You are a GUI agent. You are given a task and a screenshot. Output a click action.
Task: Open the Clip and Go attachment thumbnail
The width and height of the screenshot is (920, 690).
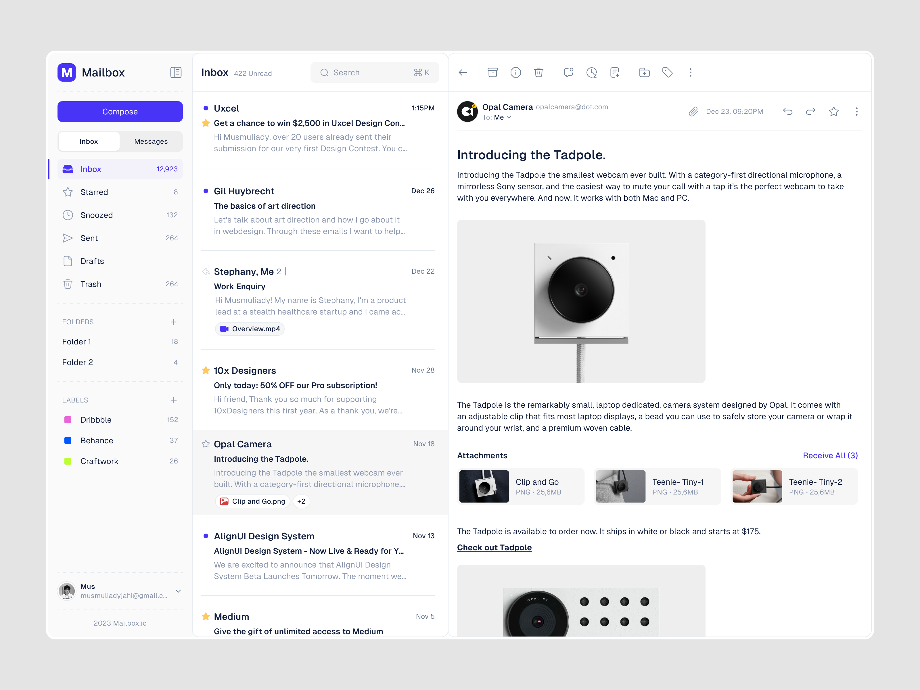[x=484, y=486]
